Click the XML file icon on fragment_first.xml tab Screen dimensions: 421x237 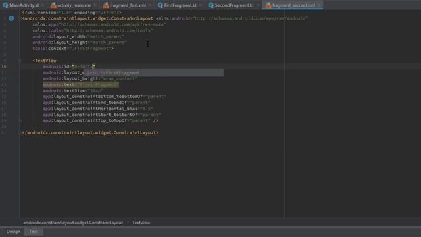pos(106,5)
